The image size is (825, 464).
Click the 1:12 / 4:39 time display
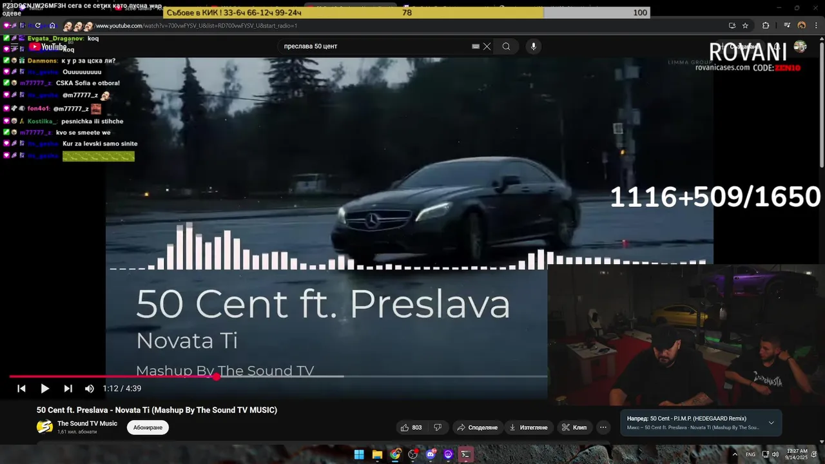click(x=122, y=389)
